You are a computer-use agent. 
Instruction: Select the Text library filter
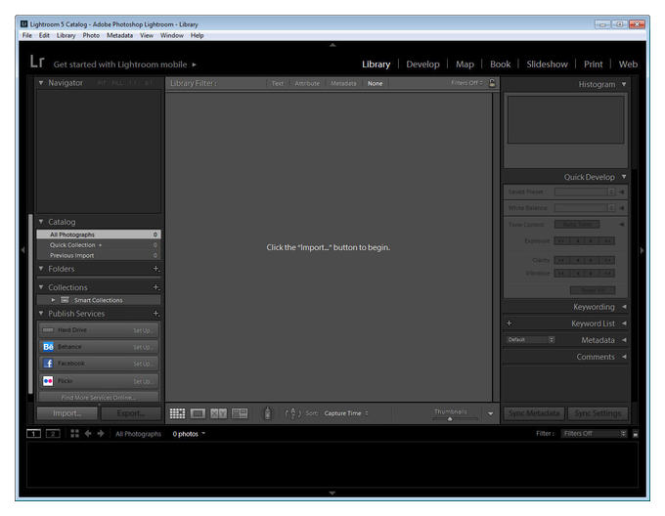(278, 83)
